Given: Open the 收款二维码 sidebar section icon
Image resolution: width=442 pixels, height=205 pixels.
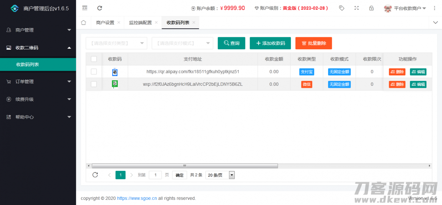Looking at the screenshot, I should [x=9, y=48].
